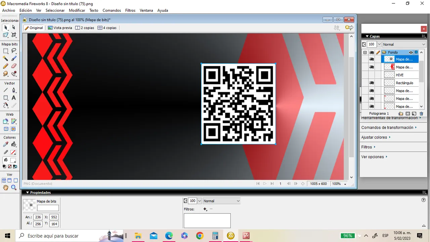Delete selection with Capas trash icon
This screenshot has height=242, width=430.
[x=421, y=114]
